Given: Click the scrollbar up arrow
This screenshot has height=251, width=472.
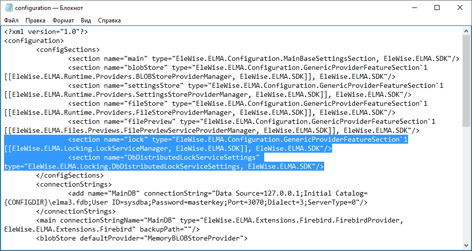Looking at the screenshot, I should coord(467,31).
